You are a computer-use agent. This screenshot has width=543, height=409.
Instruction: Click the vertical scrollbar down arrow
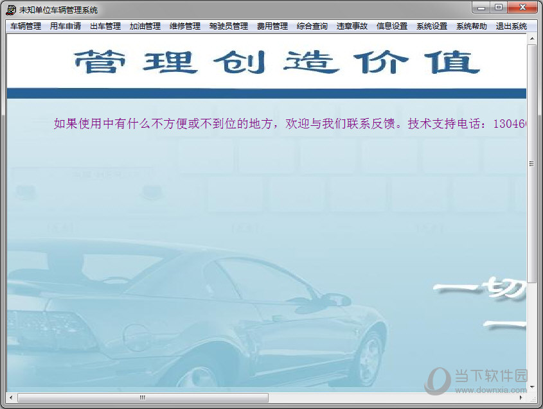(x=532, y=387)
